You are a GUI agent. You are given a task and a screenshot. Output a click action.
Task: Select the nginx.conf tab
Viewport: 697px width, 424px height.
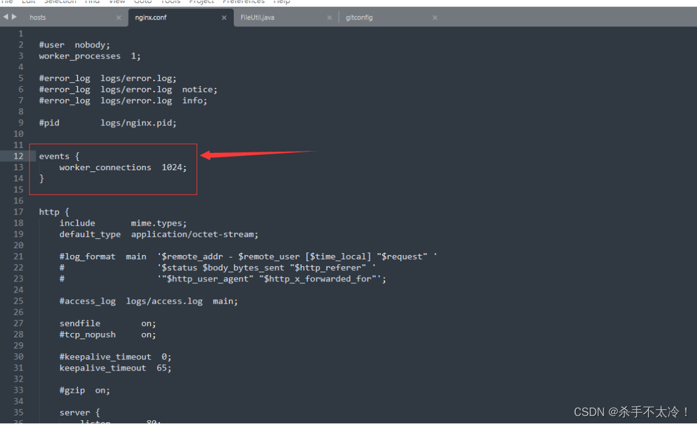pos(151,17)
